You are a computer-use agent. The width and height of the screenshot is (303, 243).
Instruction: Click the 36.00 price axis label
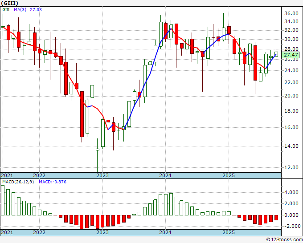(291, 13)
